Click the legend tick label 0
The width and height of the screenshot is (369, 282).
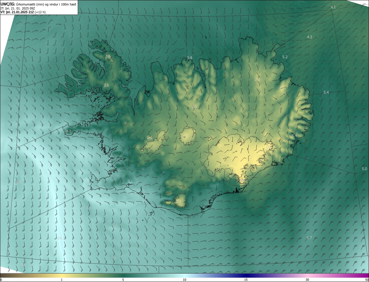pos(1,280)
